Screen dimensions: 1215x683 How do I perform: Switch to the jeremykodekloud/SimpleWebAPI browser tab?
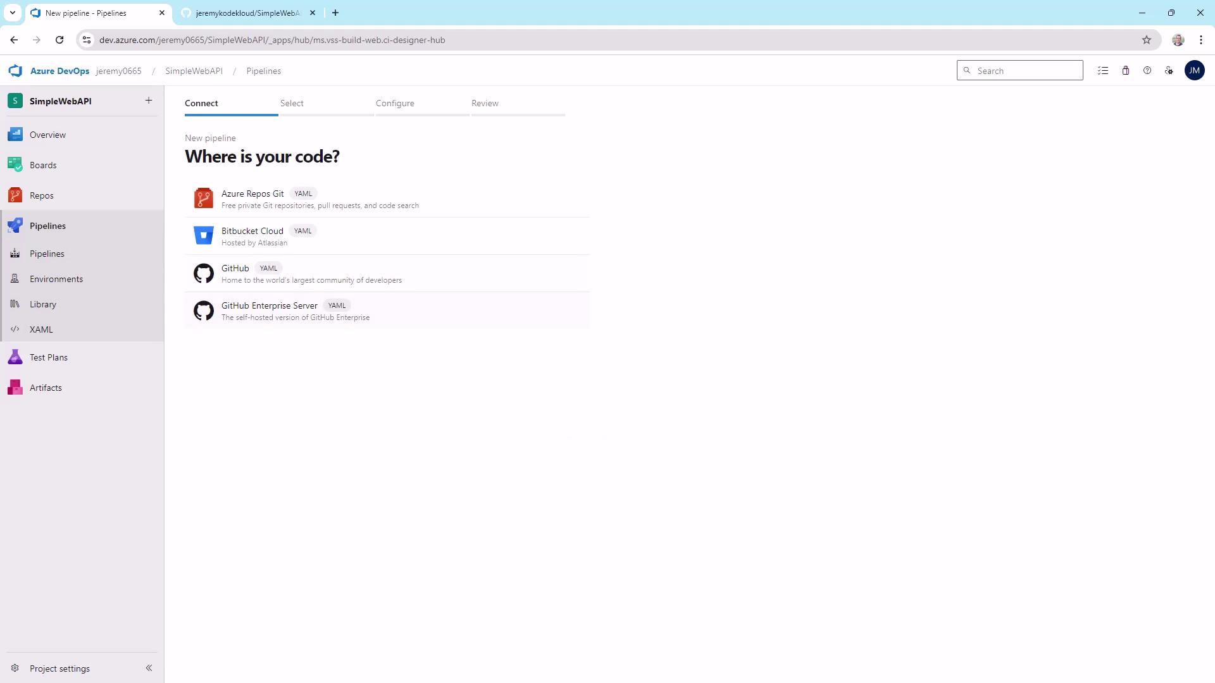point(247,13)
